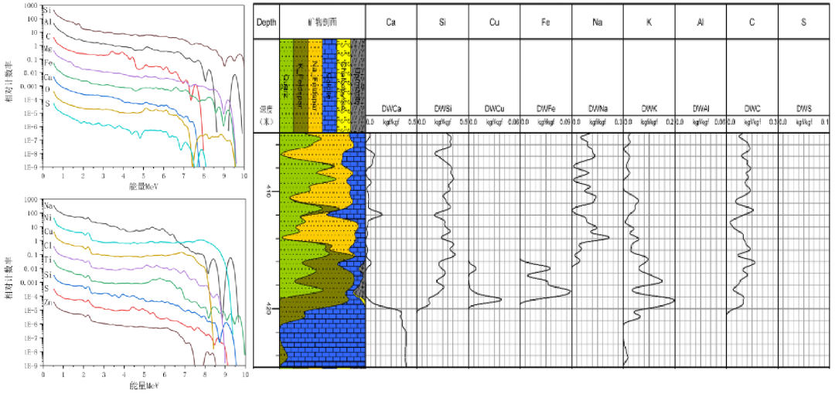Viewport: 835px width, 394px height.
Task: Select the O legend label in upper spectrum chart
Action: (x=47, y=90)
